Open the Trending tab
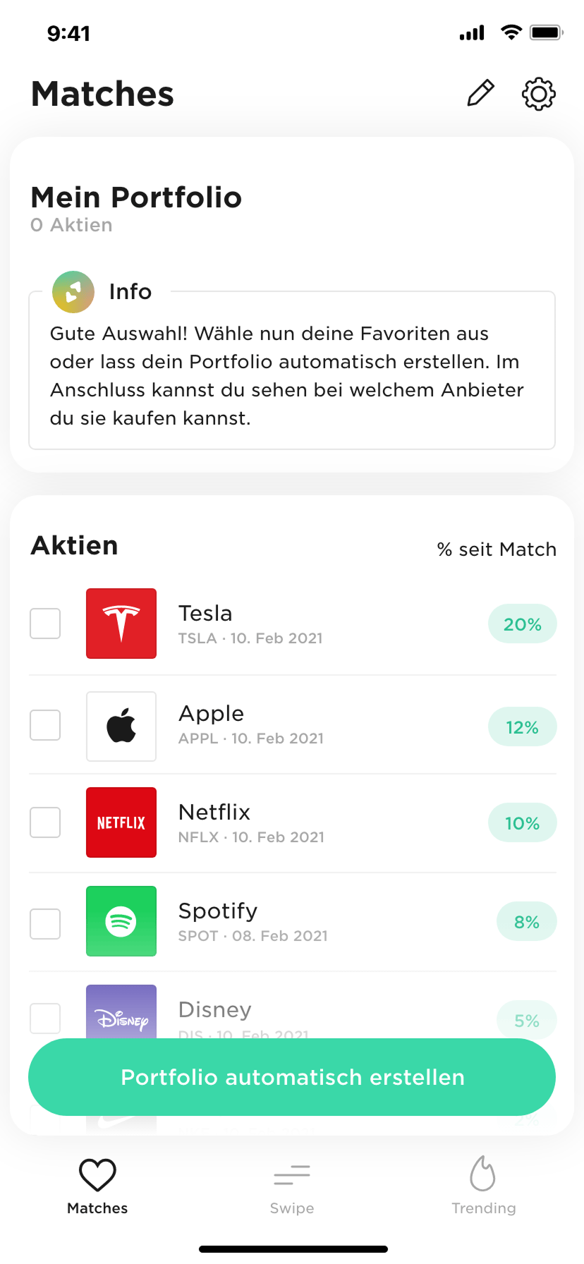This screenshot has width=584, height=1264. coord(483,1186)
